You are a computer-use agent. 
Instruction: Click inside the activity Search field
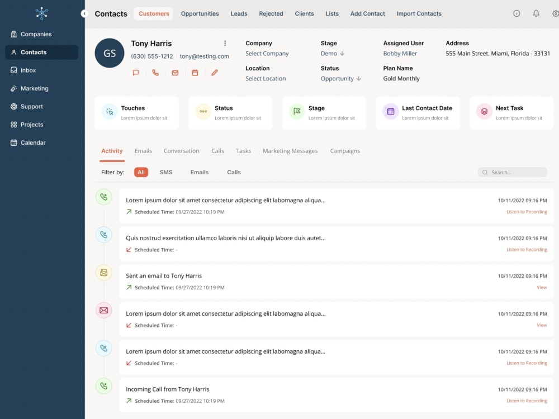513,172
